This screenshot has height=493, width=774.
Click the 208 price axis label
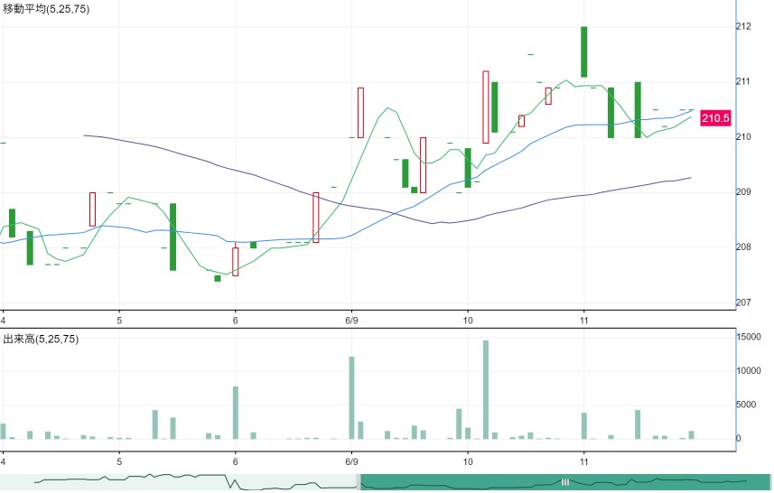[x=743, y=247]
